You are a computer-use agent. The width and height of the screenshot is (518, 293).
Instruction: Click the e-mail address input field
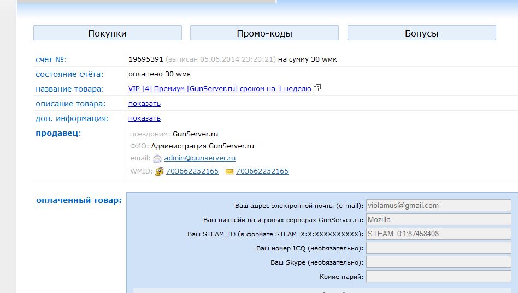coord(438,206)
